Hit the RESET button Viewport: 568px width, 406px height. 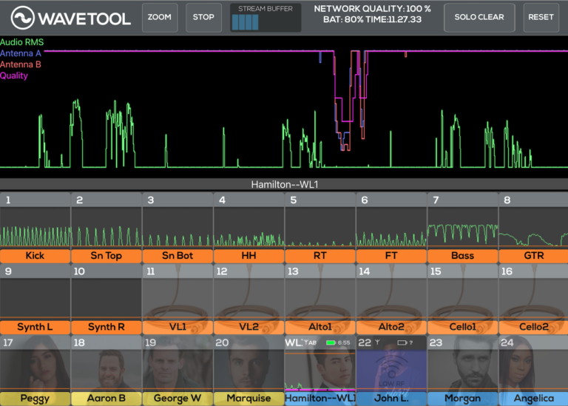tap(541, 17)
